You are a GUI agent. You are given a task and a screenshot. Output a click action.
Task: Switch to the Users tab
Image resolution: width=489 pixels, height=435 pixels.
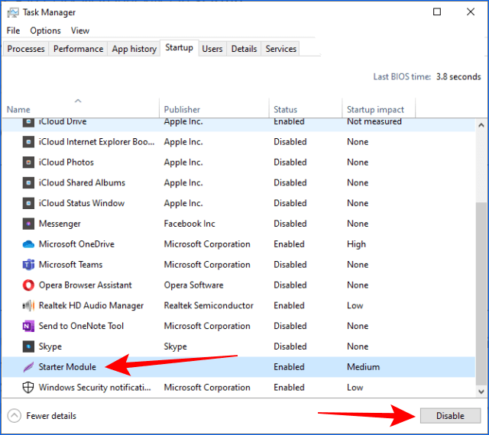point(212,49)
